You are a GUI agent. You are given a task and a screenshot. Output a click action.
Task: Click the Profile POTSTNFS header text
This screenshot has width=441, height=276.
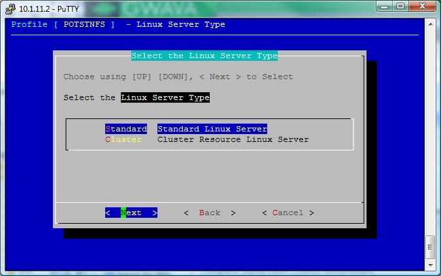pyautogui.click(x=63, y=24)
